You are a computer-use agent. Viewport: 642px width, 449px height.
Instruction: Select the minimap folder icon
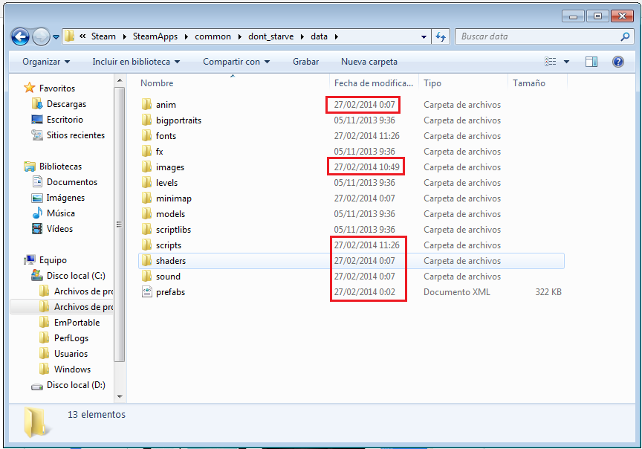point(146,198)
